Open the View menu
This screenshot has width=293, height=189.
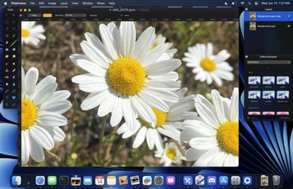click(75, 3)
